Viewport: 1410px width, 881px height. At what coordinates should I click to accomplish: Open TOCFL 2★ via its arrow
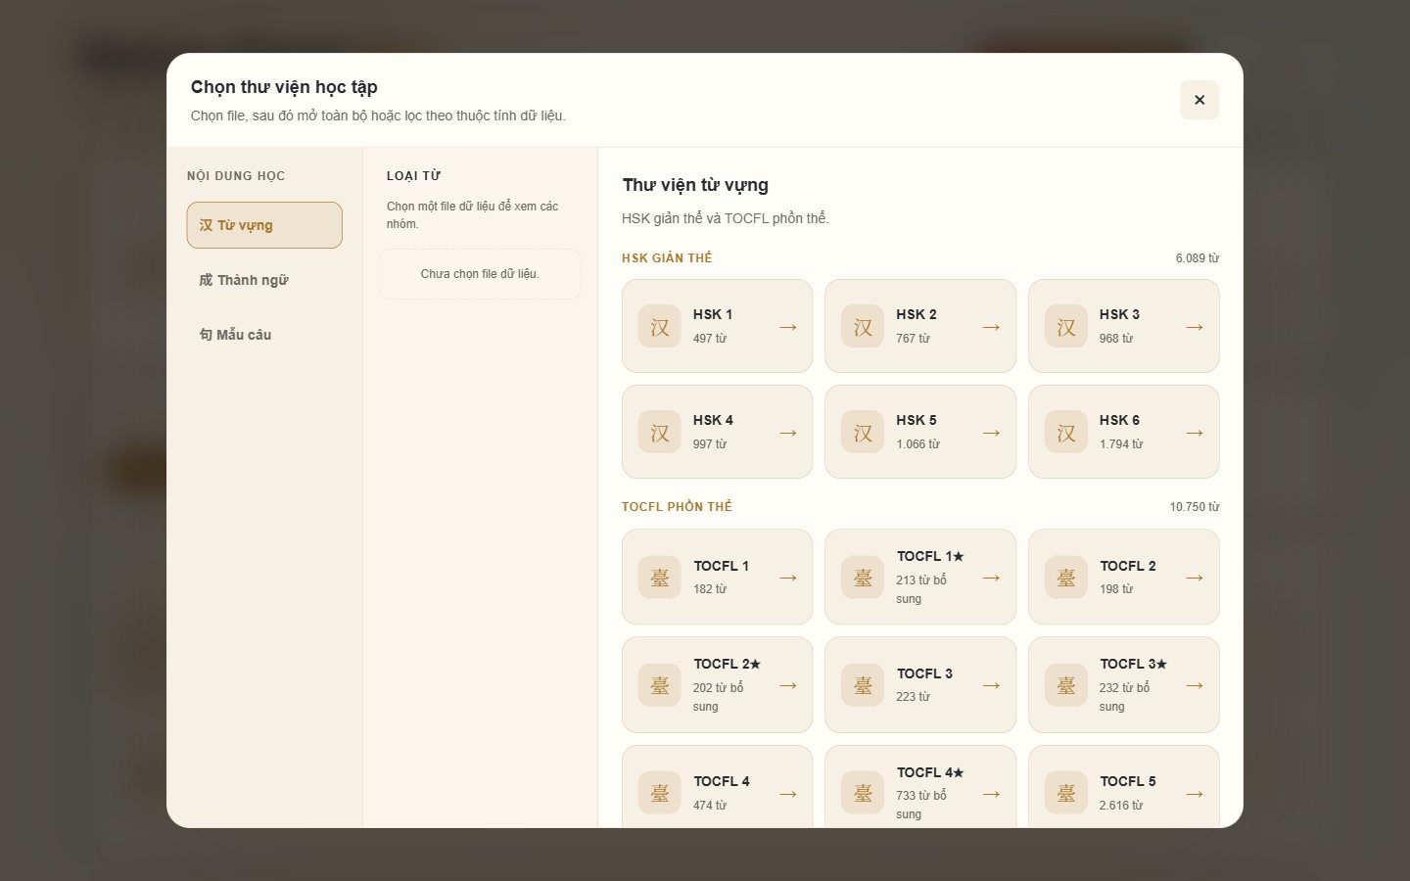[788, 685]
